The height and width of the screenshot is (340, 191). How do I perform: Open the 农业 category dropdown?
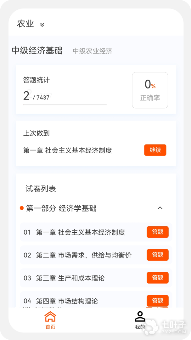click(31, 24)
